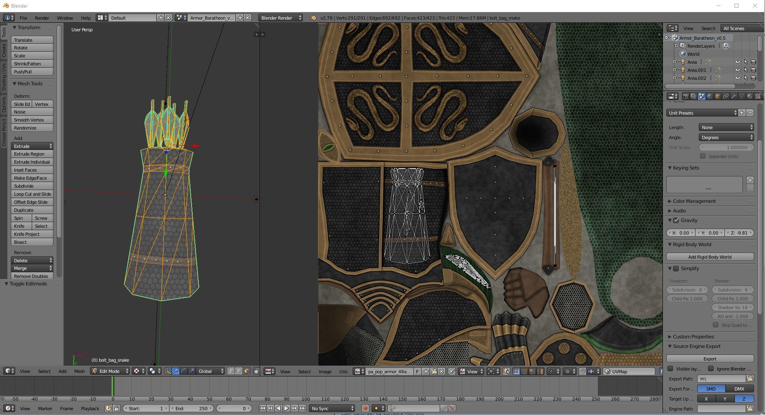Check the Separate Units checkbox
Viewport: 765px width, 415px height.
click(x=703, y=156)
